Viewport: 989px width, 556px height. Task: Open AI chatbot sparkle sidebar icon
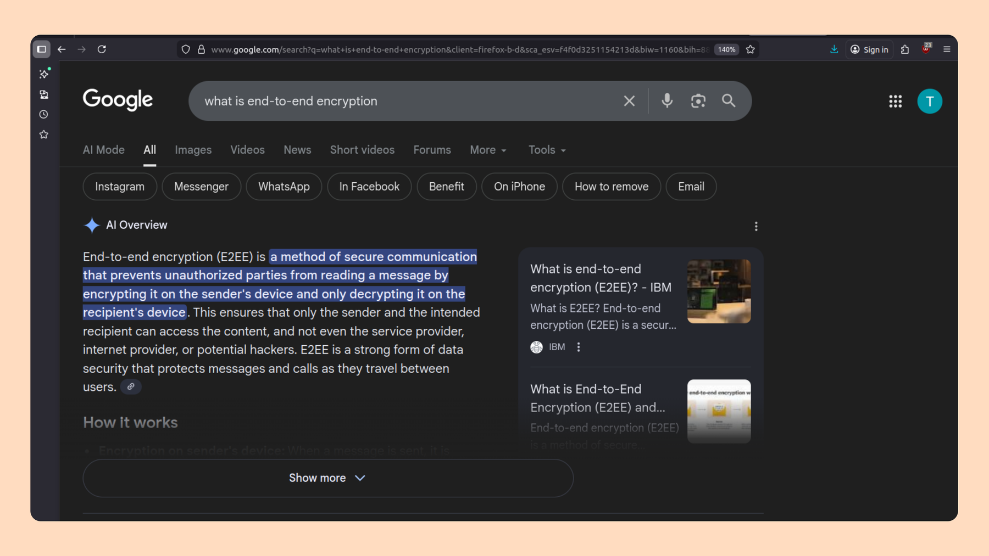pyautogui.click(x=45, y=74)
